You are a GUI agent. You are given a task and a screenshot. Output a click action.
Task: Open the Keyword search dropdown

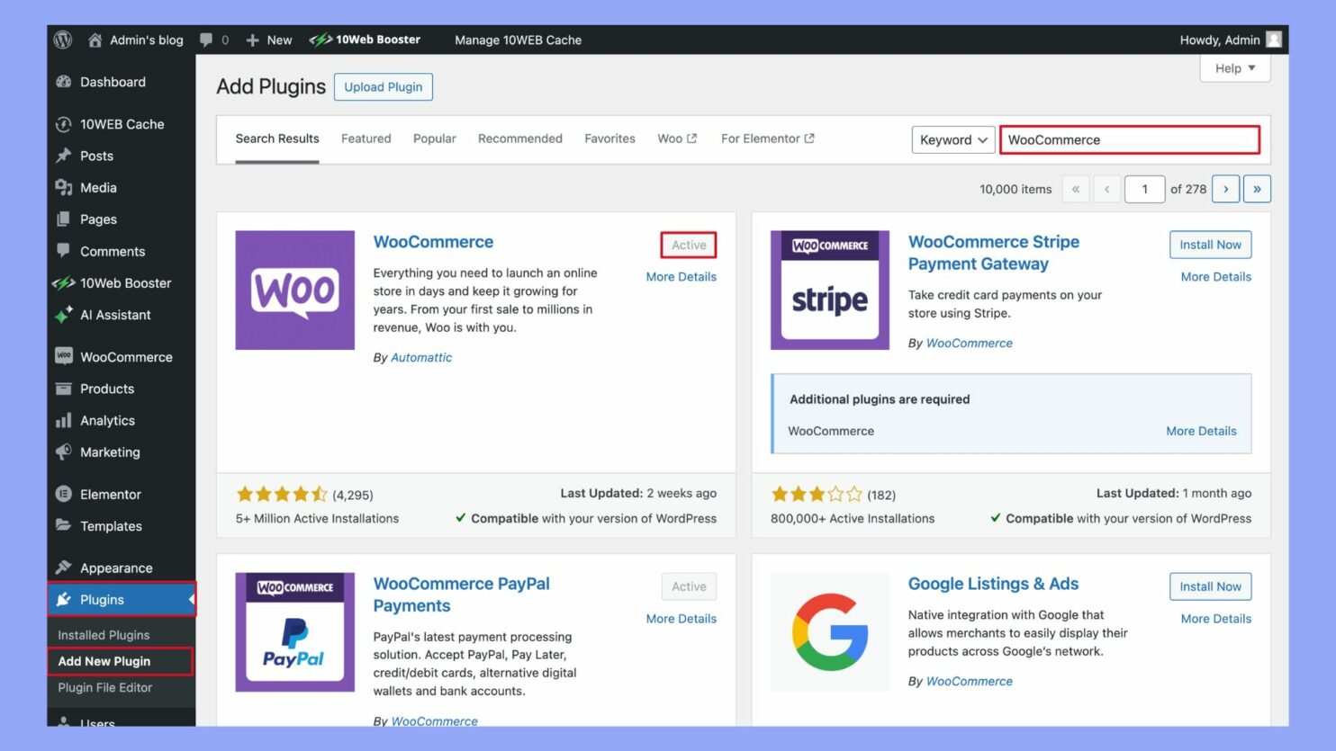952,139
